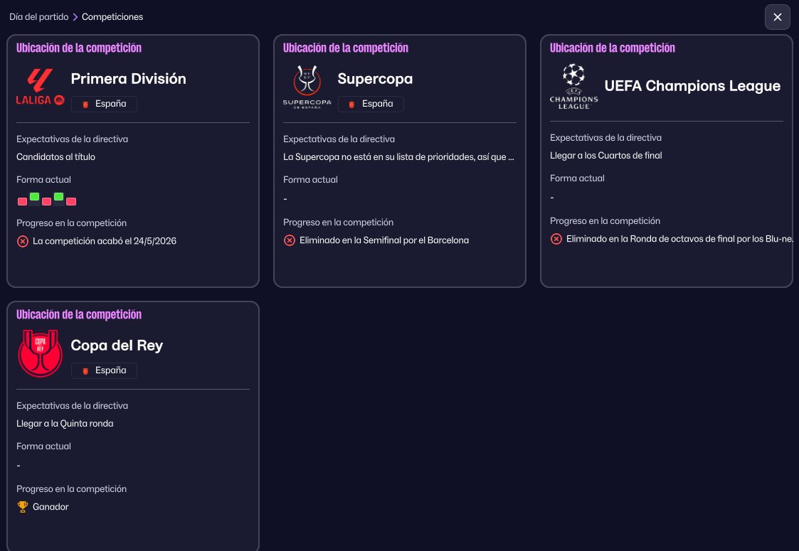Open the UEFA Champions League title
Screen dimensions: 799x551
tap(692, 86)
